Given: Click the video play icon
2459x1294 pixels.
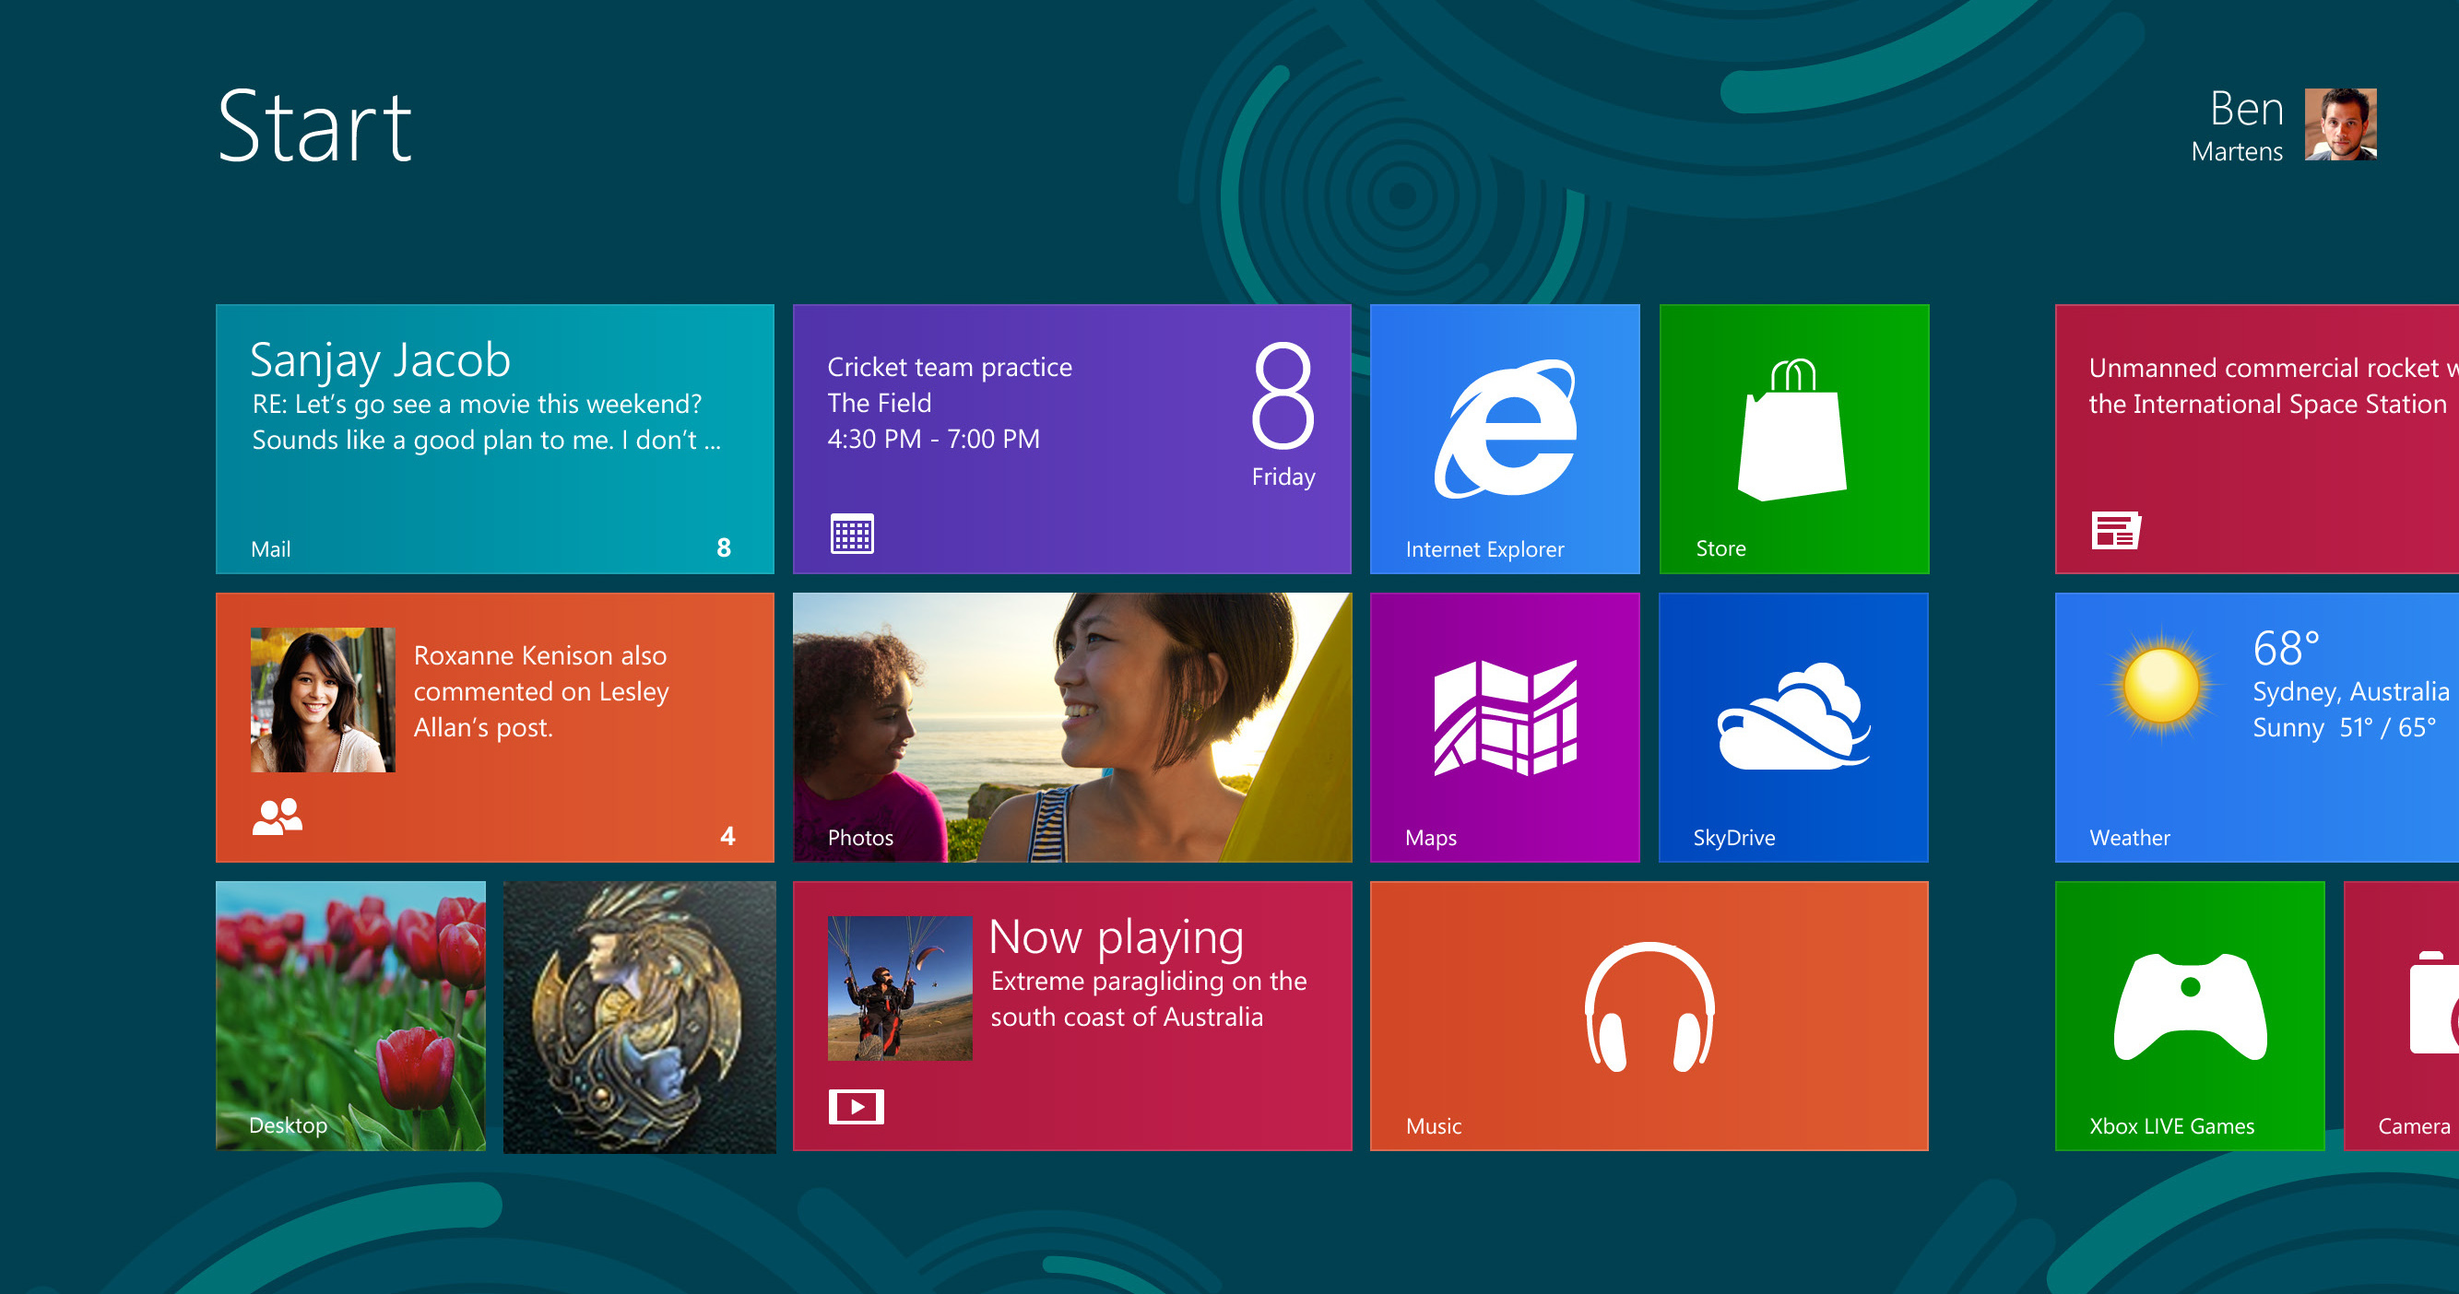Looking at the screenshot, I should 856,1106.
